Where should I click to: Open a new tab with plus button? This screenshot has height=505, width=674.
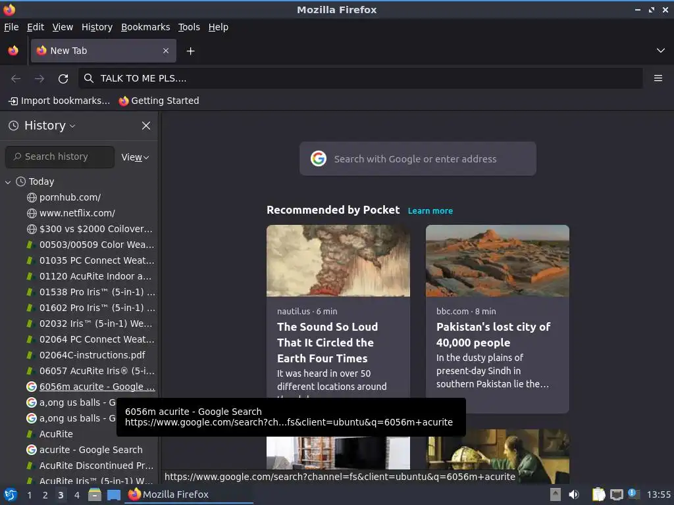(x=190, y=51)
